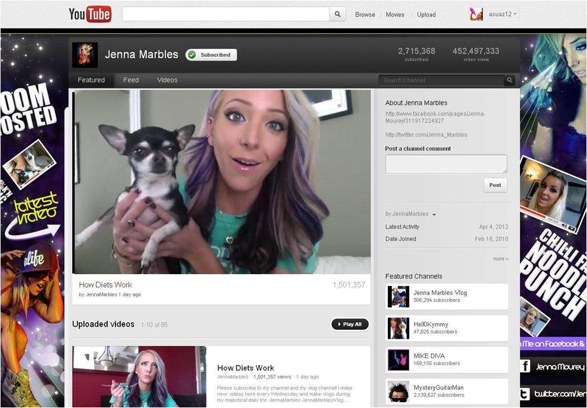
Task: Open the Jenna Marbles channel avatar
Action: tap(85, 55)
